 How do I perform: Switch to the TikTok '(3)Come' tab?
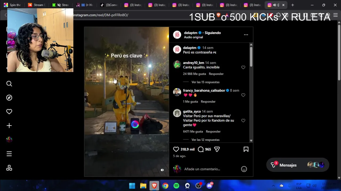tap(109, 5)
